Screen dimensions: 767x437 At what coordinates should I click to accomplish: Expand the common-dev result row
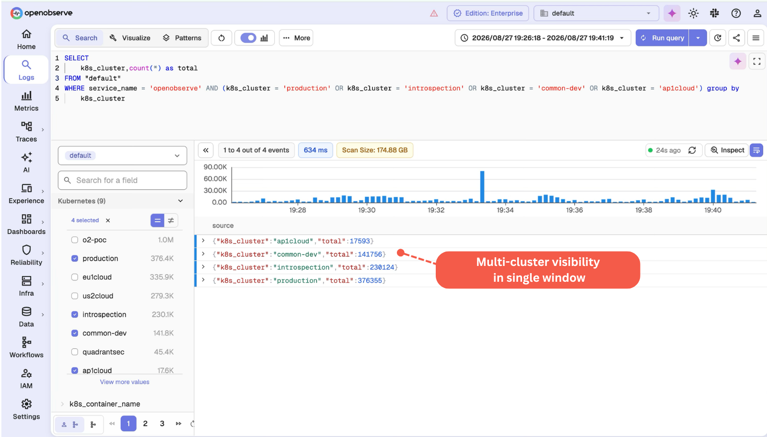[x=203, y=254]
